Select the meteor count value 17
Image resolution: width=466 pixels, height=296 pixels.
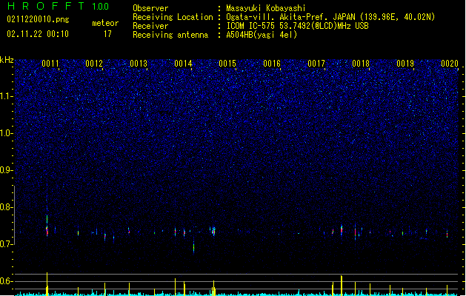[107, 34]
